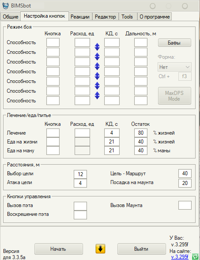Swap third and fourth Способность rows with arrows
Image resolution: width=200 pixels, height=260 pixels.
click(x=97, y=66)
